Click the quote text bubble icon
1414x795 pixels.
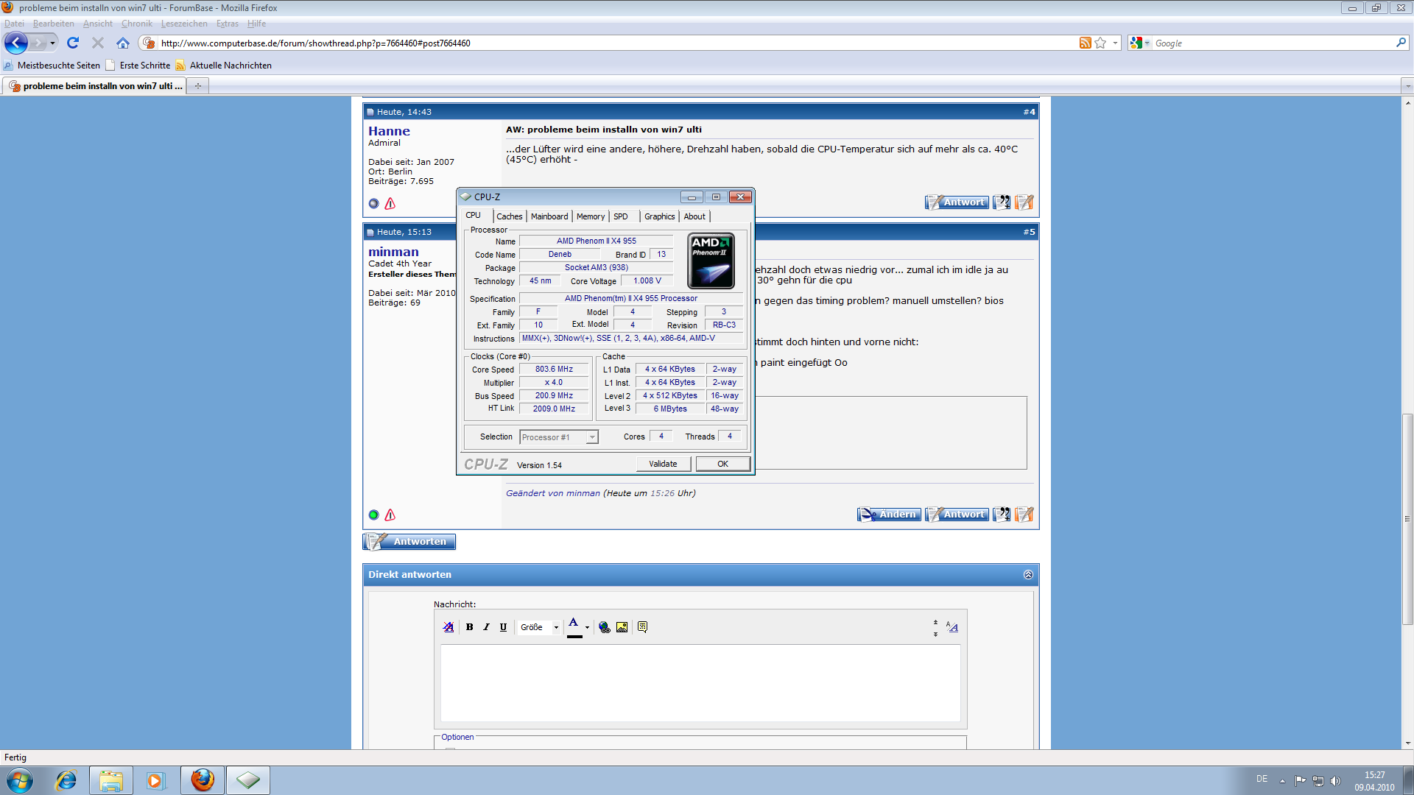pyautogui.click(x=642, y=627)
